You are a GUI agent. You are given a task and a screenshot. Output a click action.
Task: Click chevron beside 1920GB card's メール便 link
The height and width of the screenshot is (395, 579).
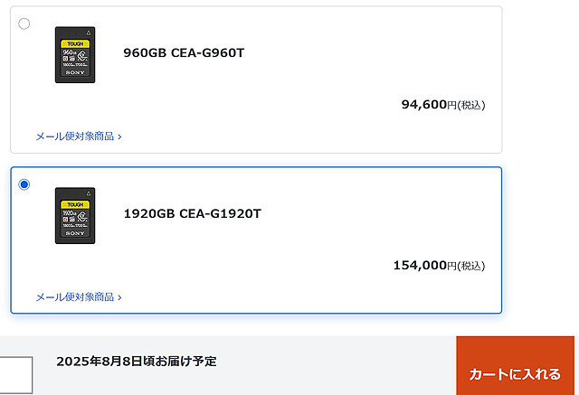point(119,298)
